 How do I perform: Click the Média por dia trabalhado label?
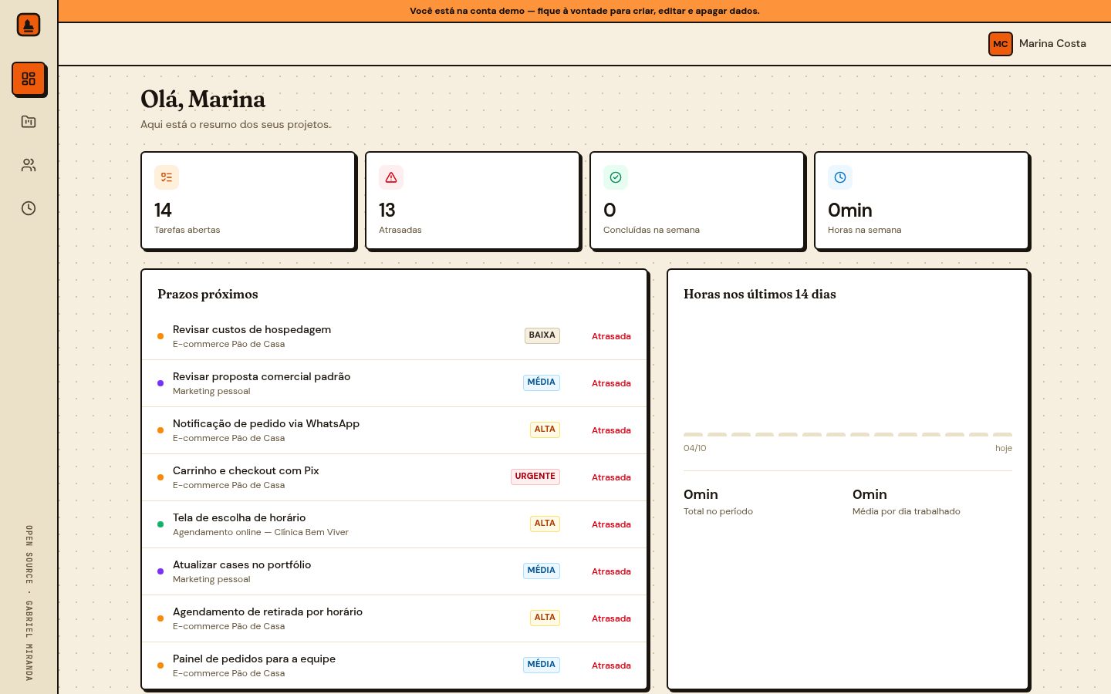click(907, 511)
